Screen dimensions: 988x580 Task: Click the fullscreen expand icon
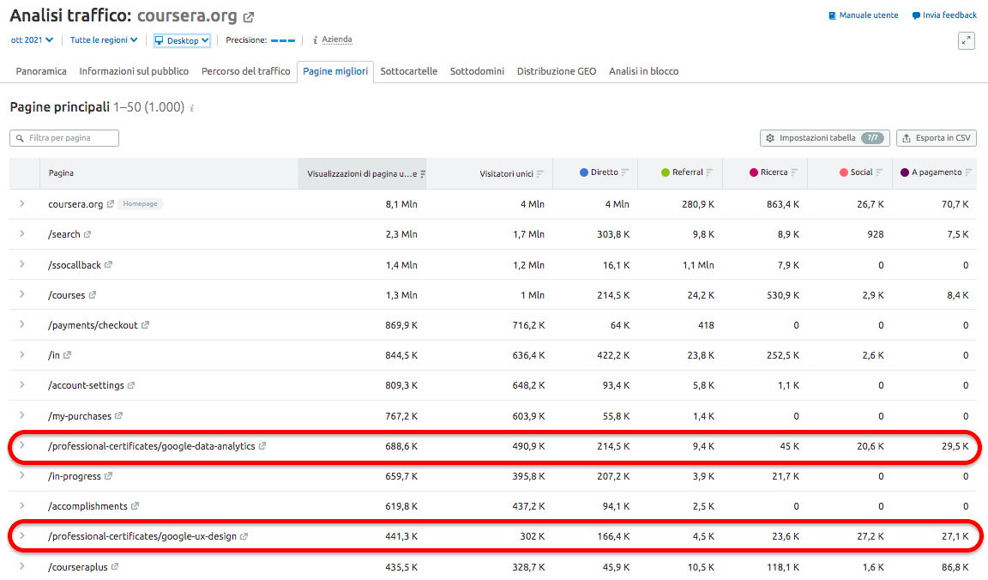(967, 40)
